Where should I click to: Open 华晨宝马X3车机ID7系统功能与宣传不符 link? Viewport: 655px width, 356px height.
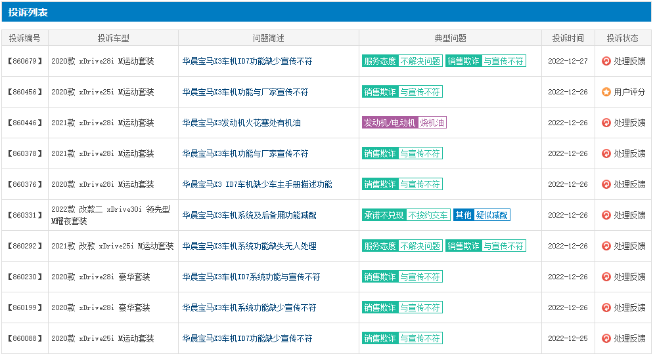click(x=251, y=277)
